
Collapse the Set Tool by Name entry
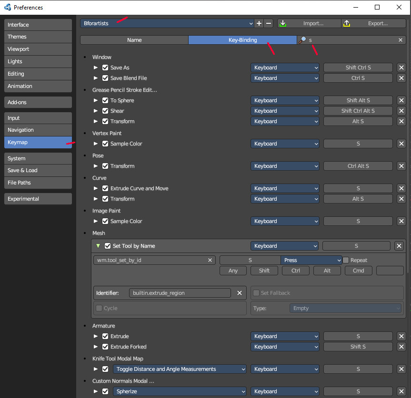(98, 246)
